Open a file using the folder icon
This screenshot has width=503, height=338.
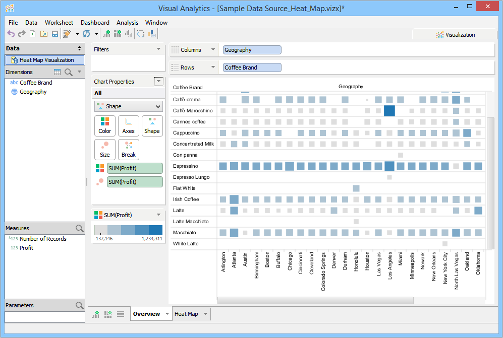point(43,34)
